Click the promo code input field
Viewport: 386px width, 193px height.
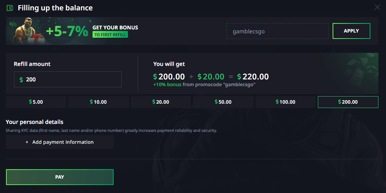[x=278, y=31]
